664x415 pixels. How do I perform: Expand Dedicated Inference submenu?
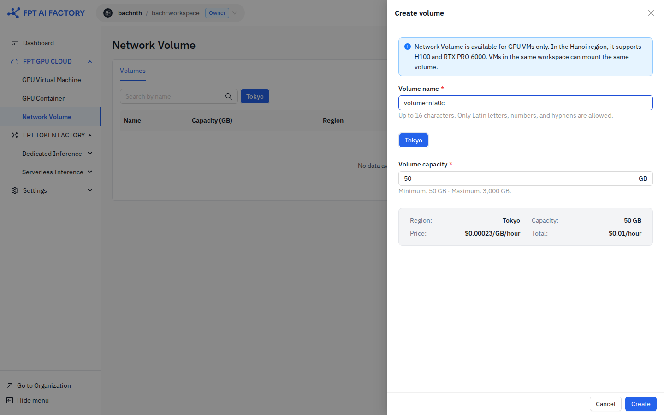[x=90, y=154]
